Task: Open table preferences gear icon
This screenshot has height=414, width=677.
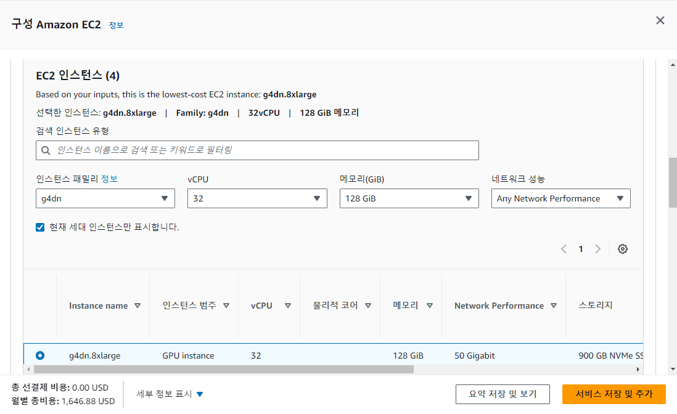Action: (623, 249)
